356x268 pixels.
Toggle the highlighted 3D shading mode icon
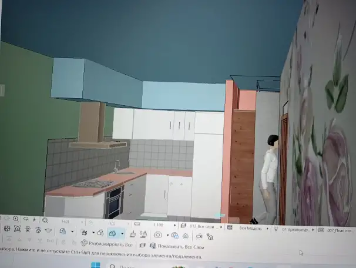coord(113,233)
